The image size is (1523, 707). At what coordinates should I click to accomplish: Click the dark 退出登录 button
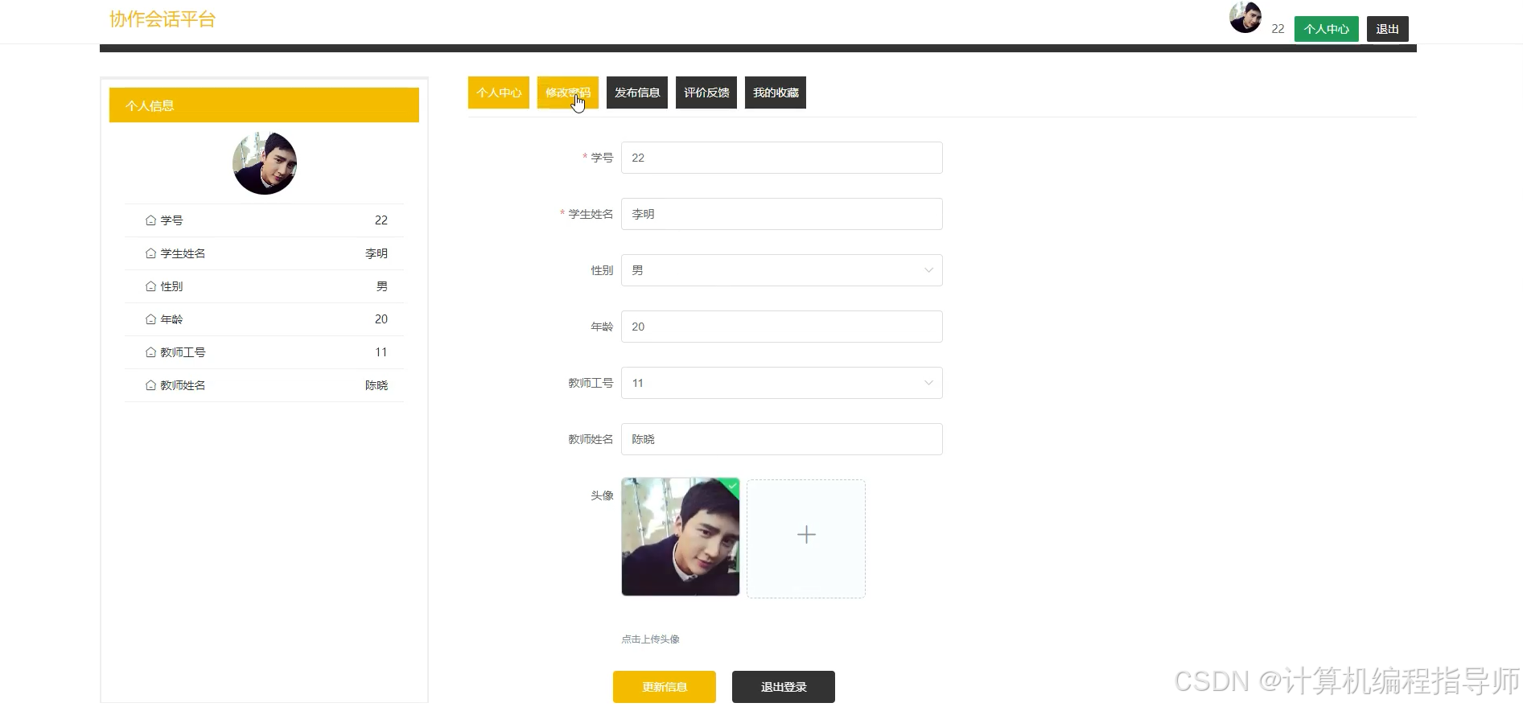784,687
